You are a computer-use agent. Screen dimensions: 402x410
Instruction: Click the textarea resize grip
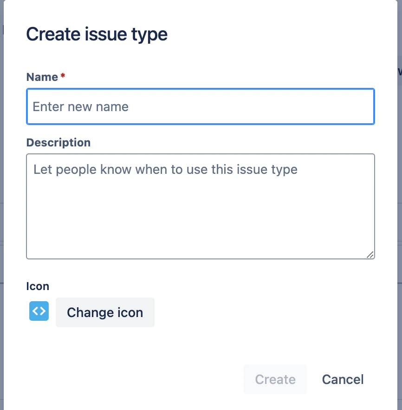[370, 255]
